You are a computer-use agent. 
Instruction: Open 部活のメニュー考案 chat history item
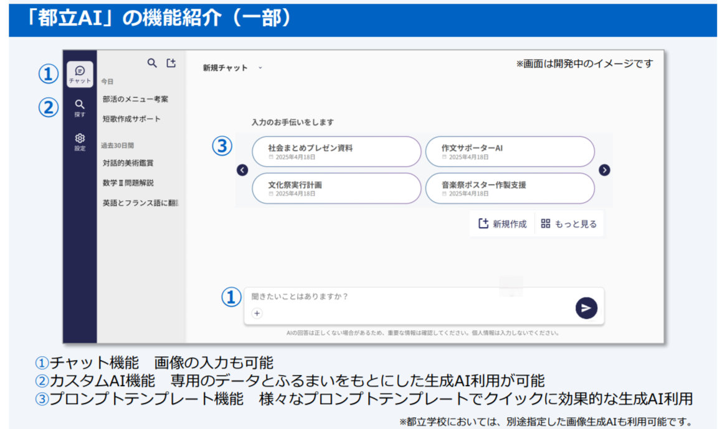(x=135, y=99)
